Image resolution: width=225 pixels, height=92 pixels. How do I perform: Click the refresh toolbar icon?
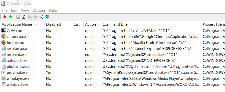(24, 17)
